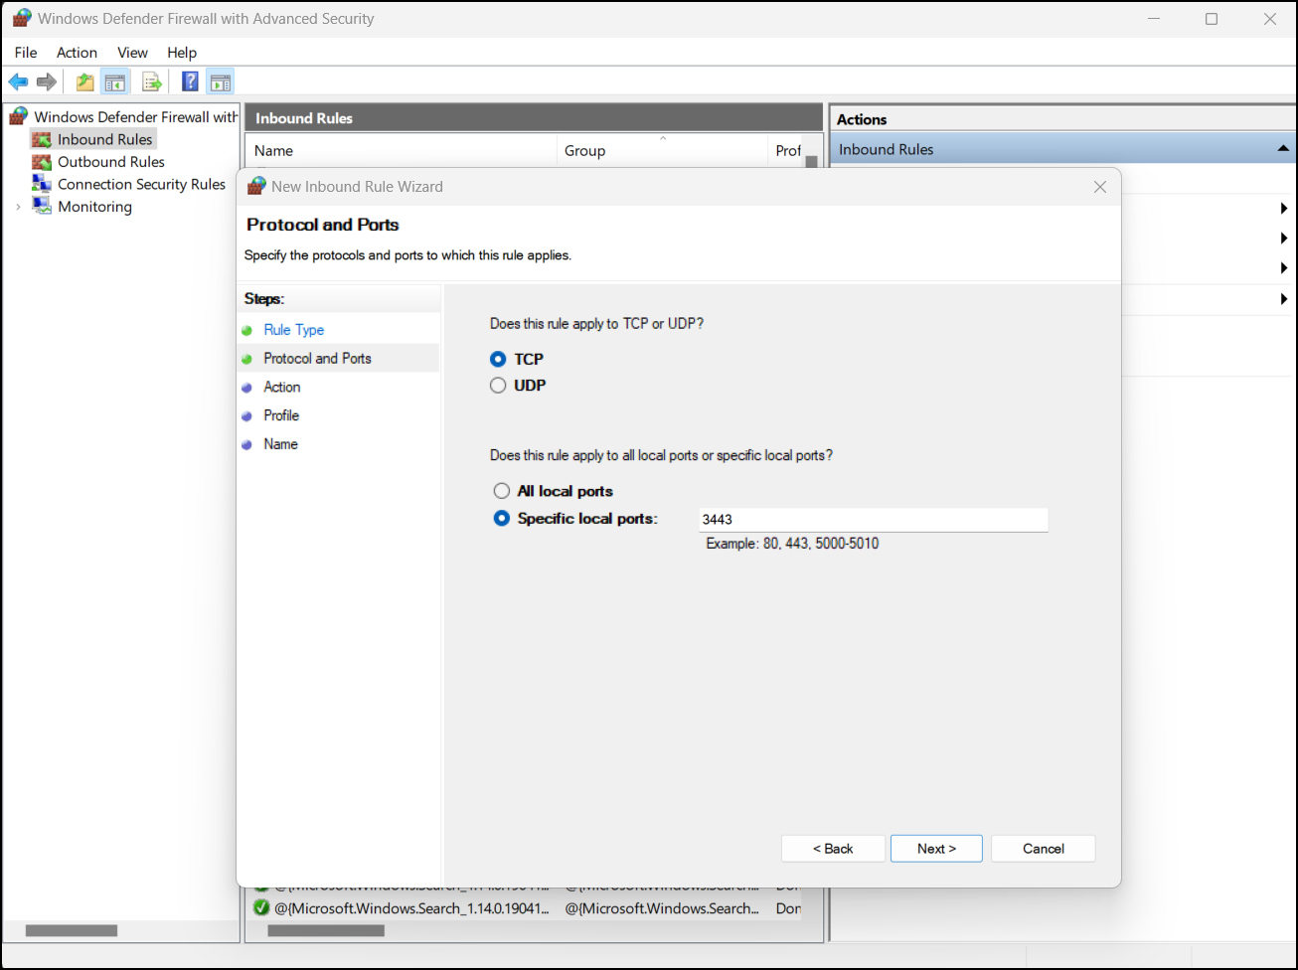This screenshot has height=970, width=1298.
Task: Click the Inbound Rules center pane title bar
Action: [x=534, y=118]
